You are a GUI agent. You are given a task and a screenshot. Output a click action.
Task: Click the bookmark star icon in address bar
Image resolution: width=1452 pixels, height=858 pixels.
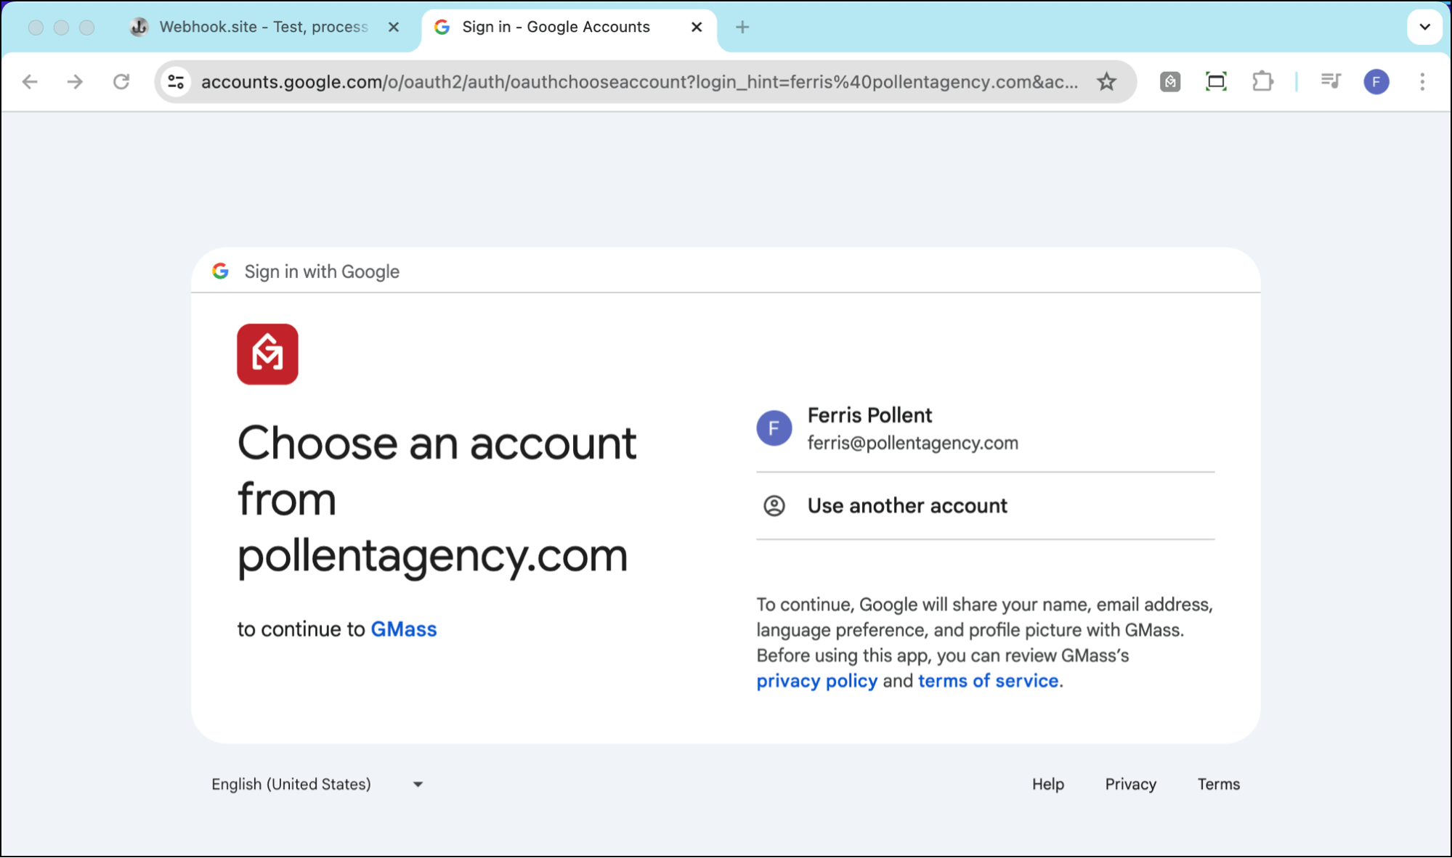1108,82
